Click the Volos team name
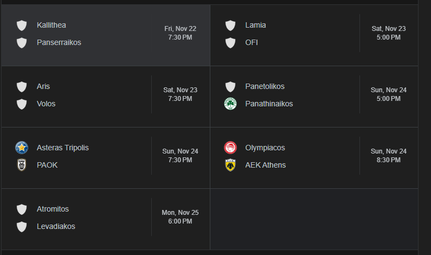431x255 pixels. pos(46,104)
